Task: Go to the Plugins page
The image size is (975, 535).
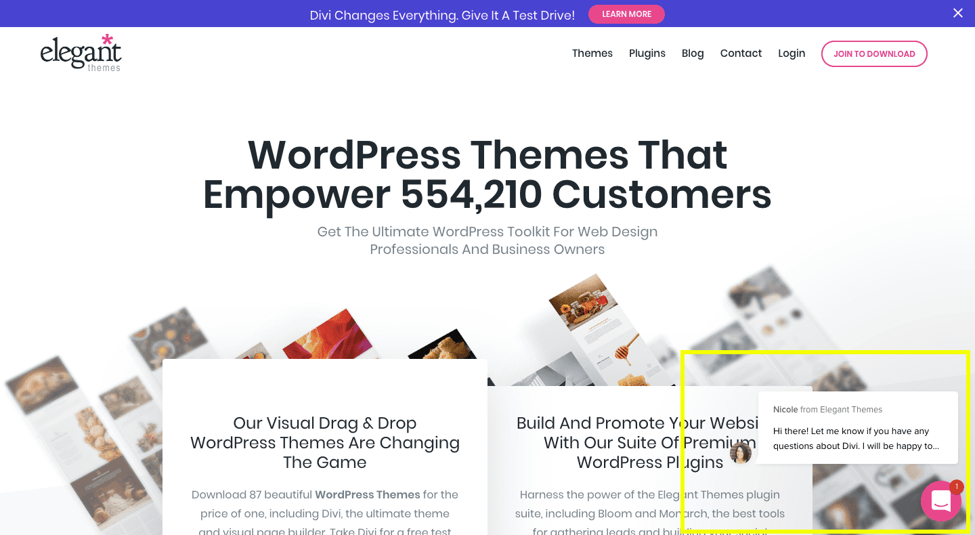Action: (x=647, y=53)
